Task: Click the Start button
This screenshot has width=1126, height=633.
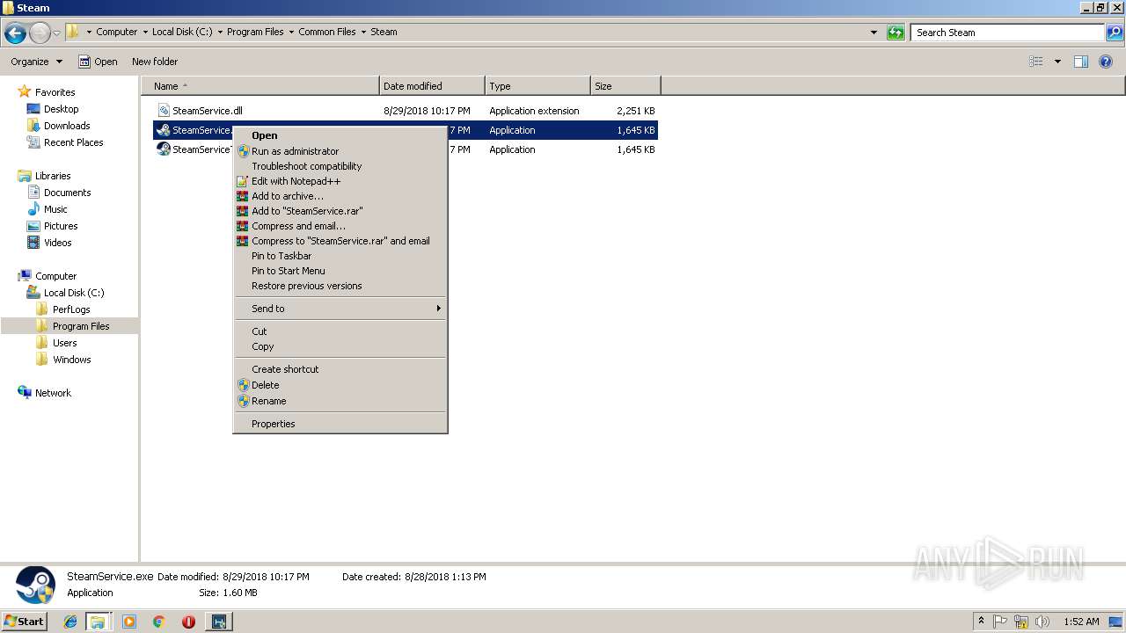Action: click(x=25, y=622)
